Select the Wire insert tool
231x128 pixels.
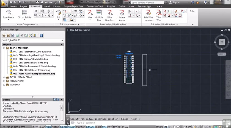90,14
